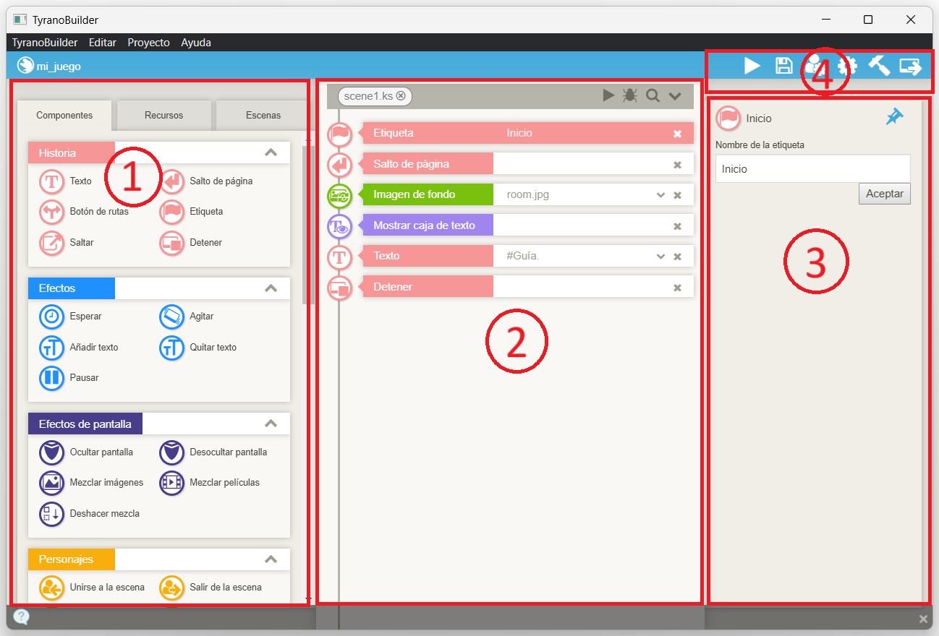Open the help question mark icon

coord(22,616)
